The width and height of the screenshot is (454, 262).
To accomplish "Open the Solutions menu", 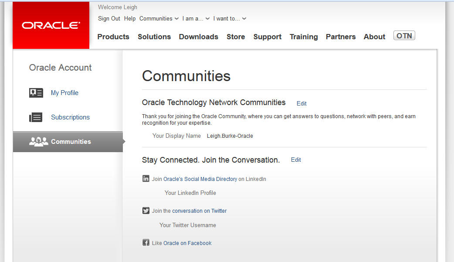I will pos(154,37).
